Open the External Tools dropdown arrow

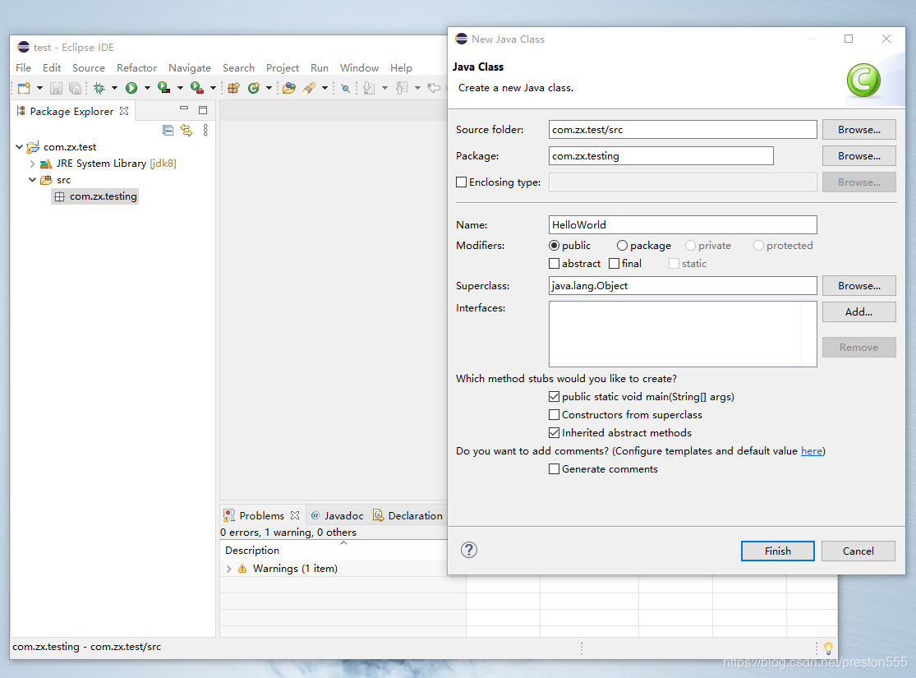point(214,88)
